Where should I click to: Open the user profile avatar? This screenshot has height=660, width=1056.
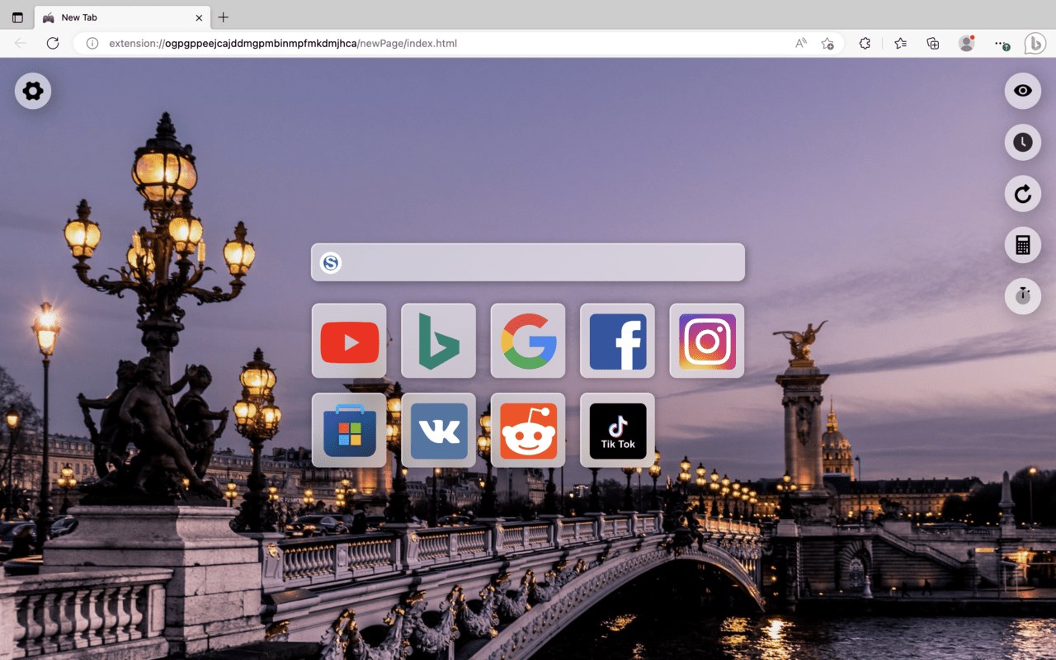tap(966, 43)
